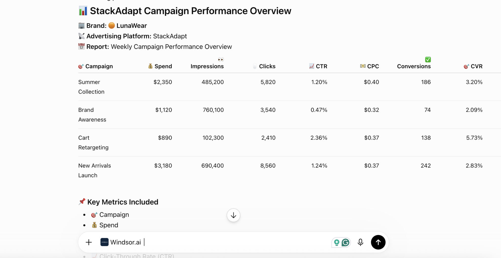Click the Cart Retargeting campaign name
Image resolution: width=501 pixels, height=258 pixels.
click(93, 143)
